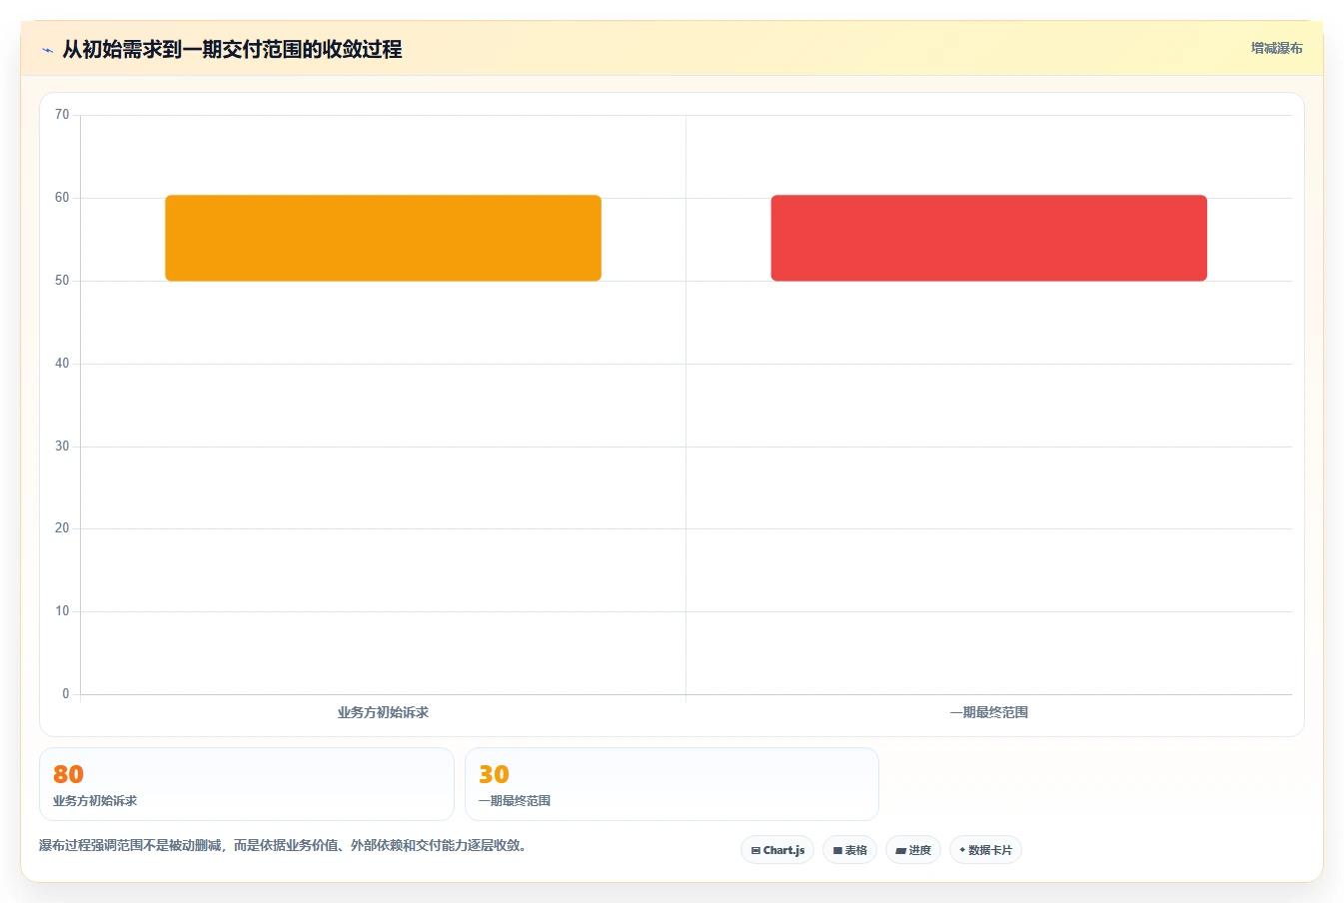Click the y-axis value 10
This screenshot has width=1344, height=903.
pos(62,611)
